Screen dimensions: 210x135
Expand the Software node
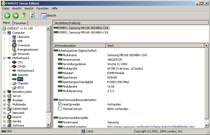tap(4, 126)
